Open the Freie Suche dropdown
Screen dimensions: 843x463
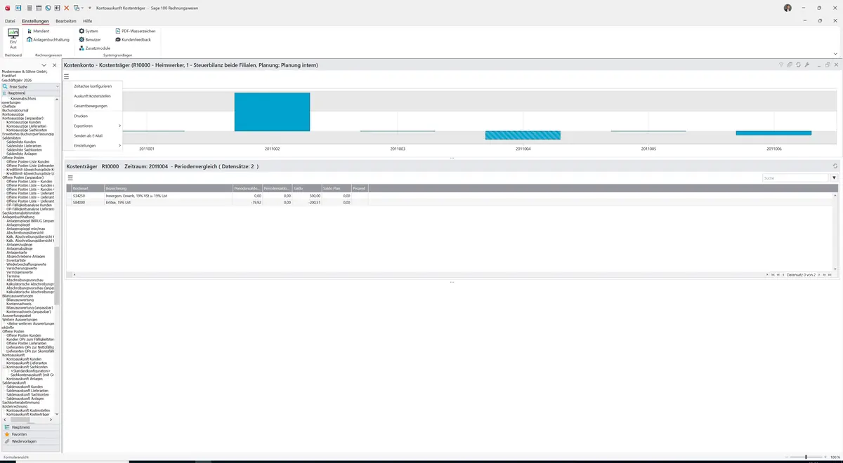[58, 86]
